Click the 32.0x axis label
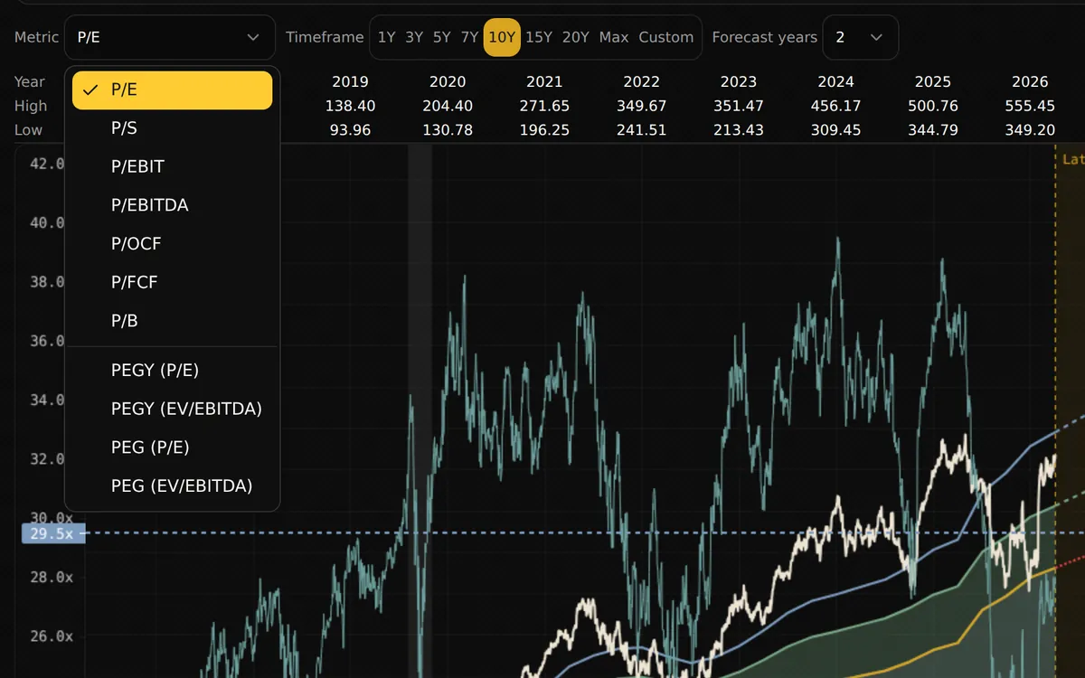 pyautogui.click(x=46, y=459)
